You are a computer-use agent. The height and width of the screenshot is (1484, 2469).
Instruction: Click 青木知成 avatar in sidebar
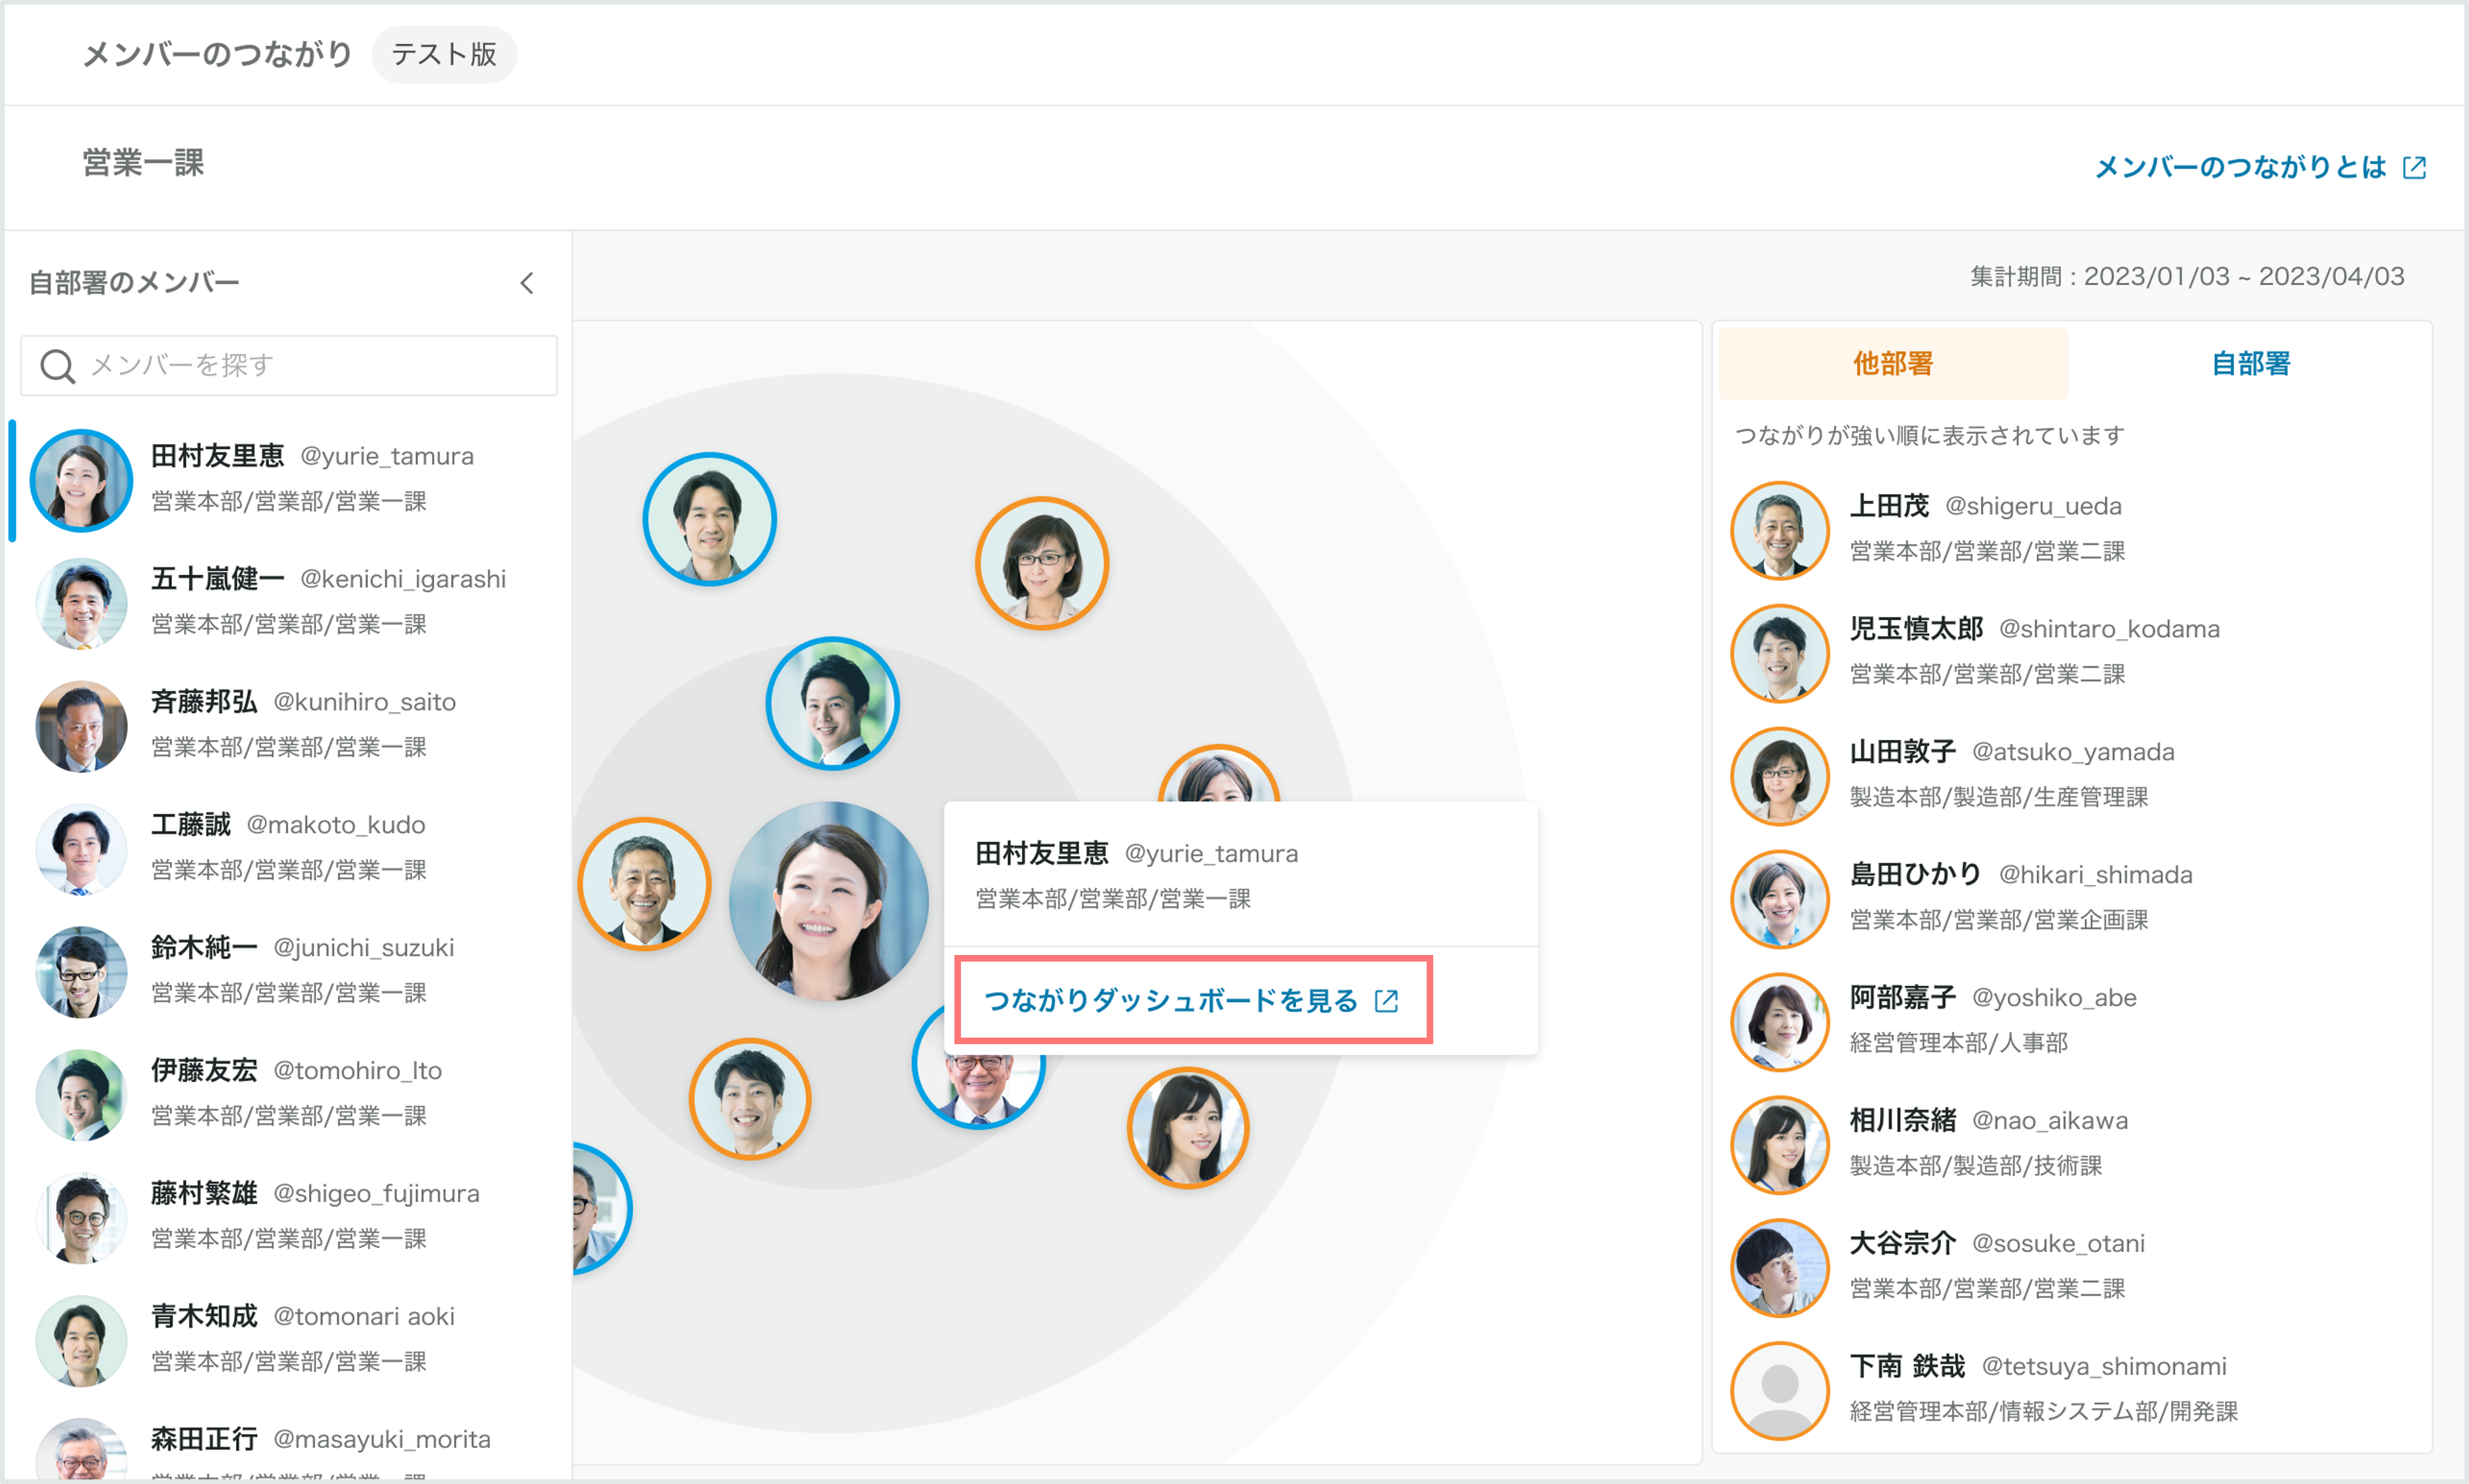click(81, 1342)
